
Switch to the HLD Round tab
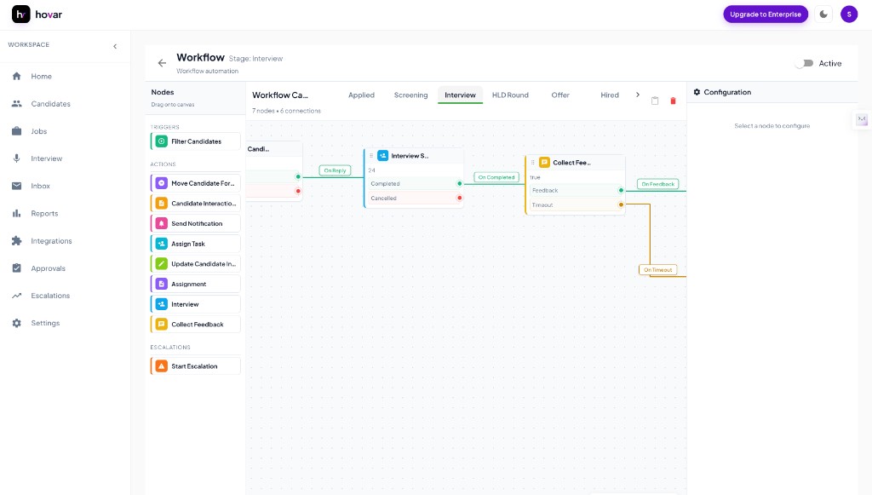[510, 95]
